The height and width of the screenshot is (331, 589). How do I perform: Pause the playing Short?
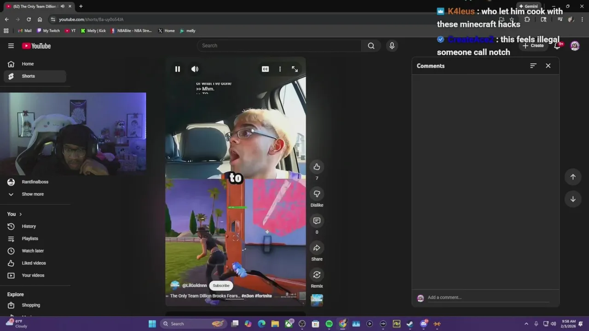click(x=178, y=69)
